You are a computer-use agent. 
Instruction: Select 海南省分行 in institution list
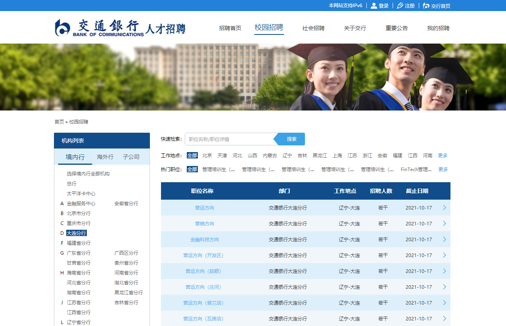tap(79, 273)
